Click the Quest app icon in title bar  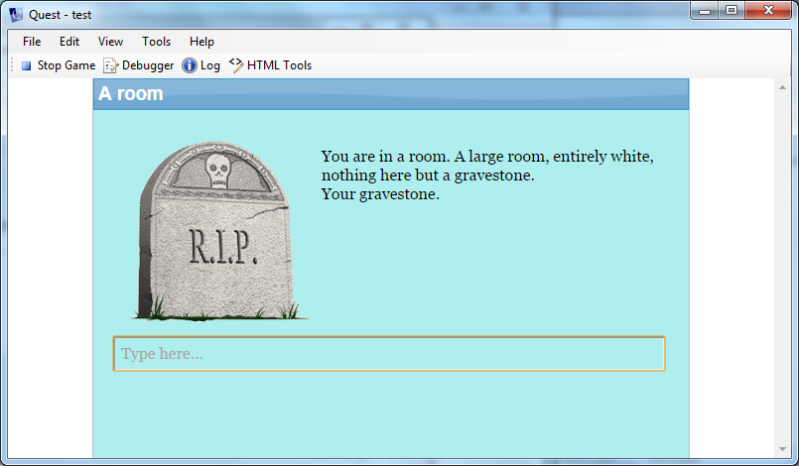(x=16, y=15)
